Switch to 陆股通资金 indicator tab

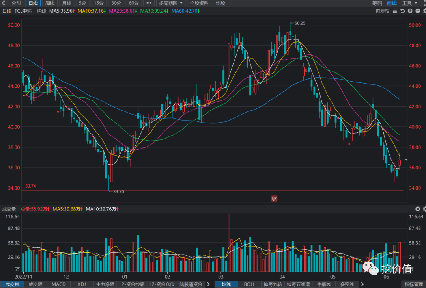[x=191, y=284]
